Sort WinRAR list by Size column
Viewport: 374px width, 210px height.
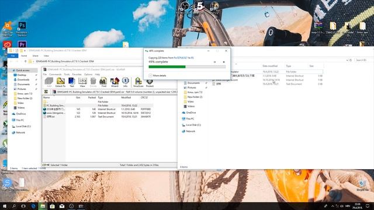point(78,97)
